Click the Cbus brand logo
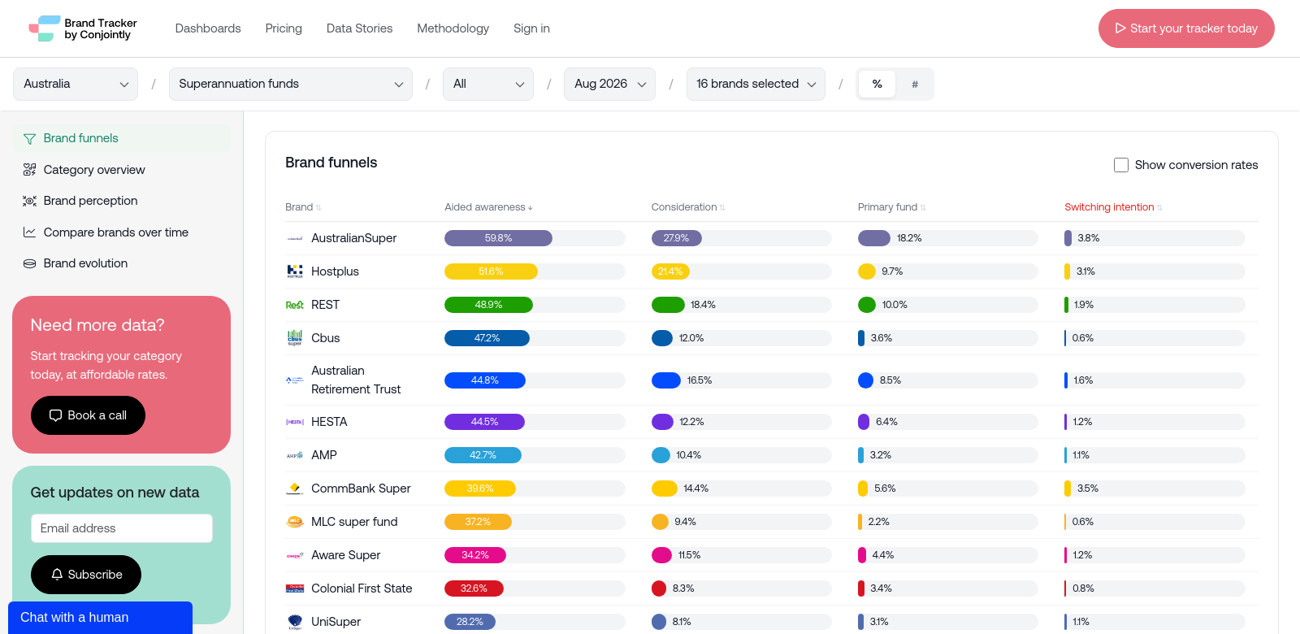 tap(295, 338)
